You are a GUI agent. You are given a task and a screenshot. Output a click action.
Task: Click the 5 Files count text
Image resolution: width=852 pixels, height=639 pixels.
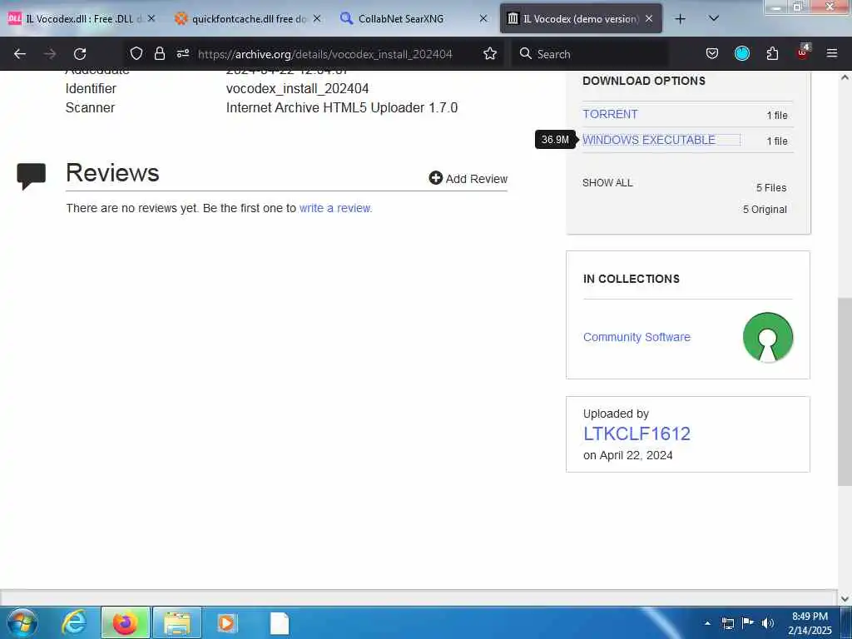tap(771, 187)
